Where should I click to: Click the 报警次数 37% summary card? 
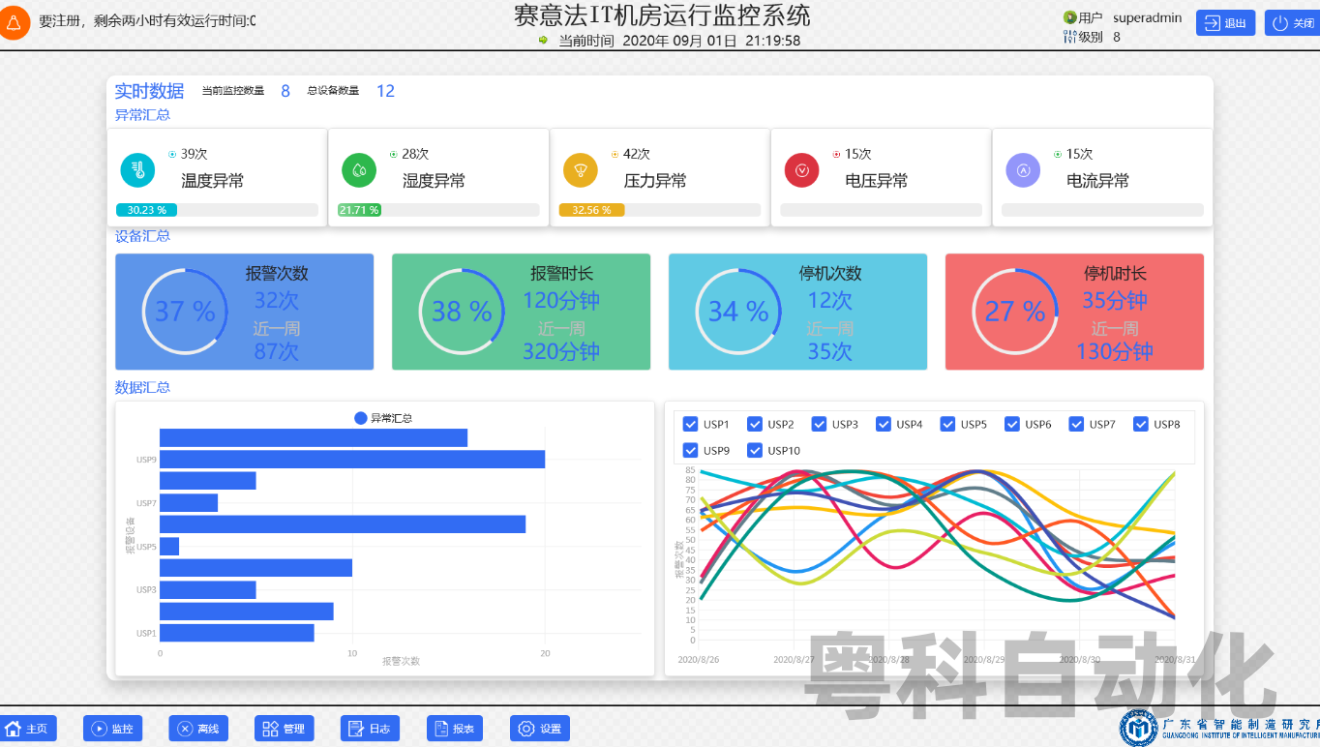point(244,312)
